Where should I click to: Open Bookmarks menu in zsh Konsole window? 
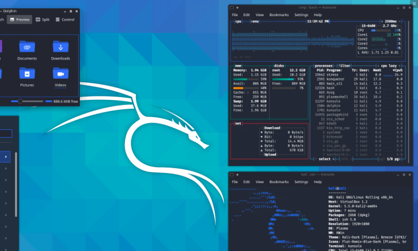(x=279, y=182)
